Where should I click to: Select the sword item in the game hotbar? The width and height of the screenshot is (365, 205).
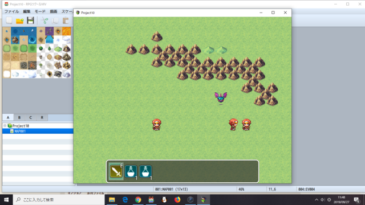pos(116,171)
